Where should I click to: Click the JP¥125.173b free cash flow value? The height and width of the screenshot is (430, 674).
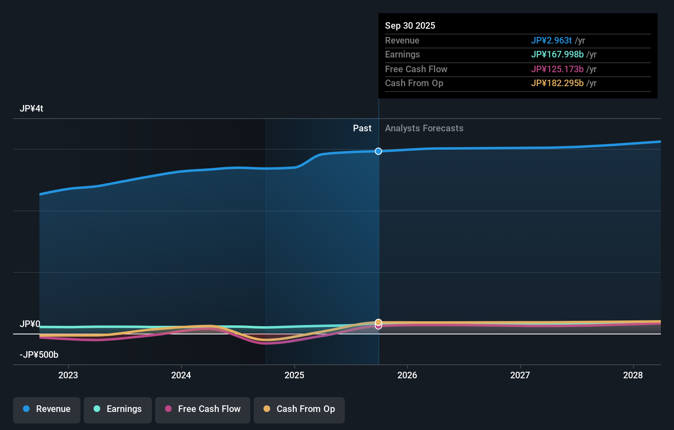point(557,69)
